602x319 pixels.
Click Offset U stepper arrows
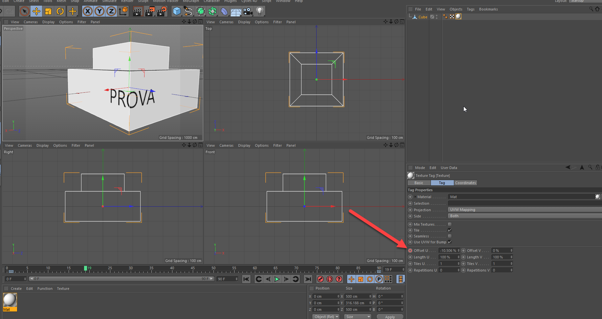[458, 251]
